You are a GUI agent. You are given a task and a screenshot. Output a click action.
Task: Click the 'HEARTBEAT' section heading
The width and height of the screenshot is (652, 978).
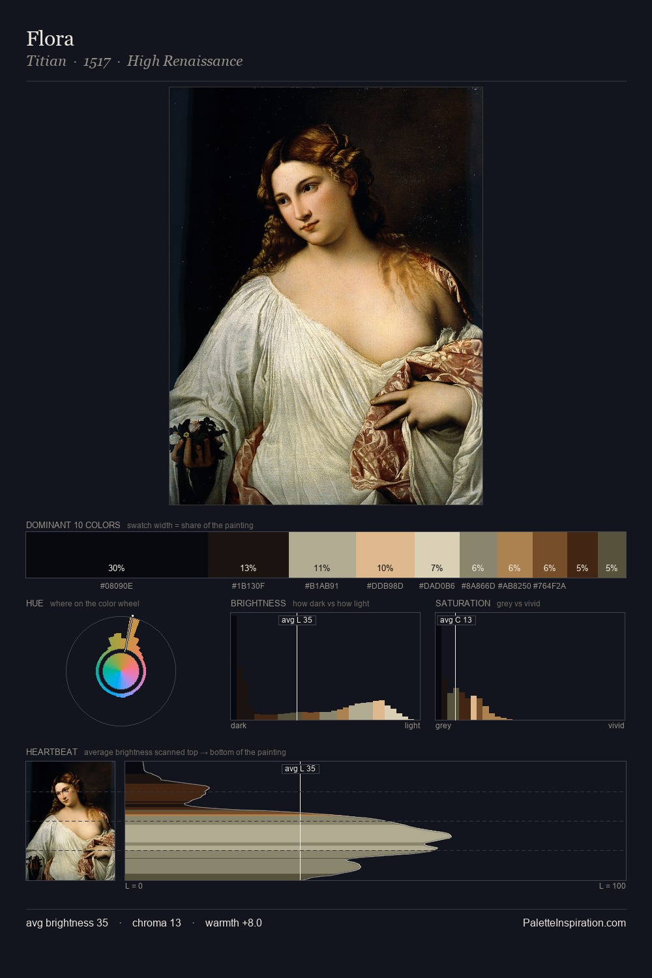pos(52,752)
